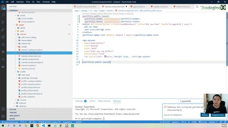Open the Run and Debug view
The width and height of the screenshot is (228, 128).
point(3,30)
